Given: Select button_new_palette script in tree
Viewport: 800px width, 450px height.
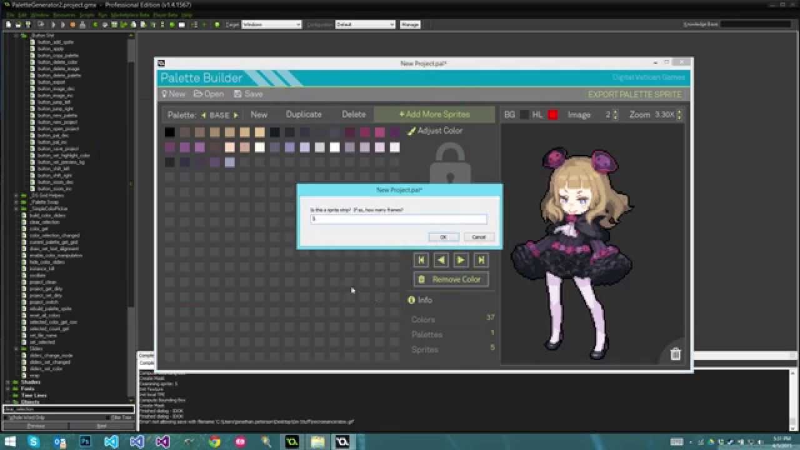Looking at the screenshot, I should [57, 115].
